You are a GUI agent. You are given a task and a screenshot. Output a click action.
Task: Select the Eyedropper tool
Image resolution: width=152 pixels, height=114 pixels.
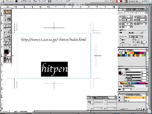5,43
